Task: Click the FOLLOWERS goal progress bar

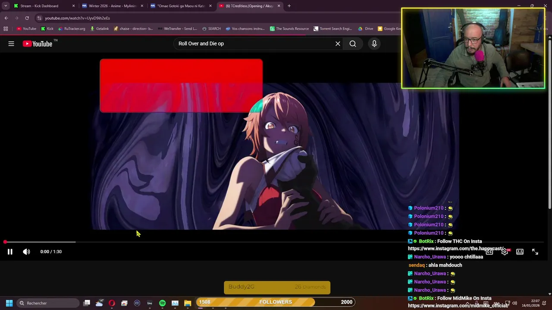Action: click(276, 302)
